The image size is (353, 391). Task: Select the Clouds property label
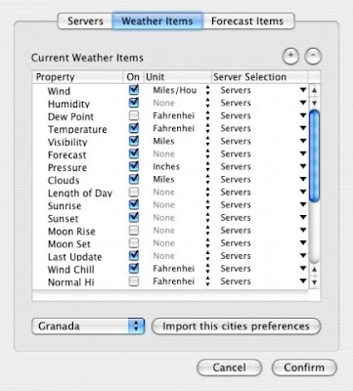pyautogui.click(x=64, y=180)
